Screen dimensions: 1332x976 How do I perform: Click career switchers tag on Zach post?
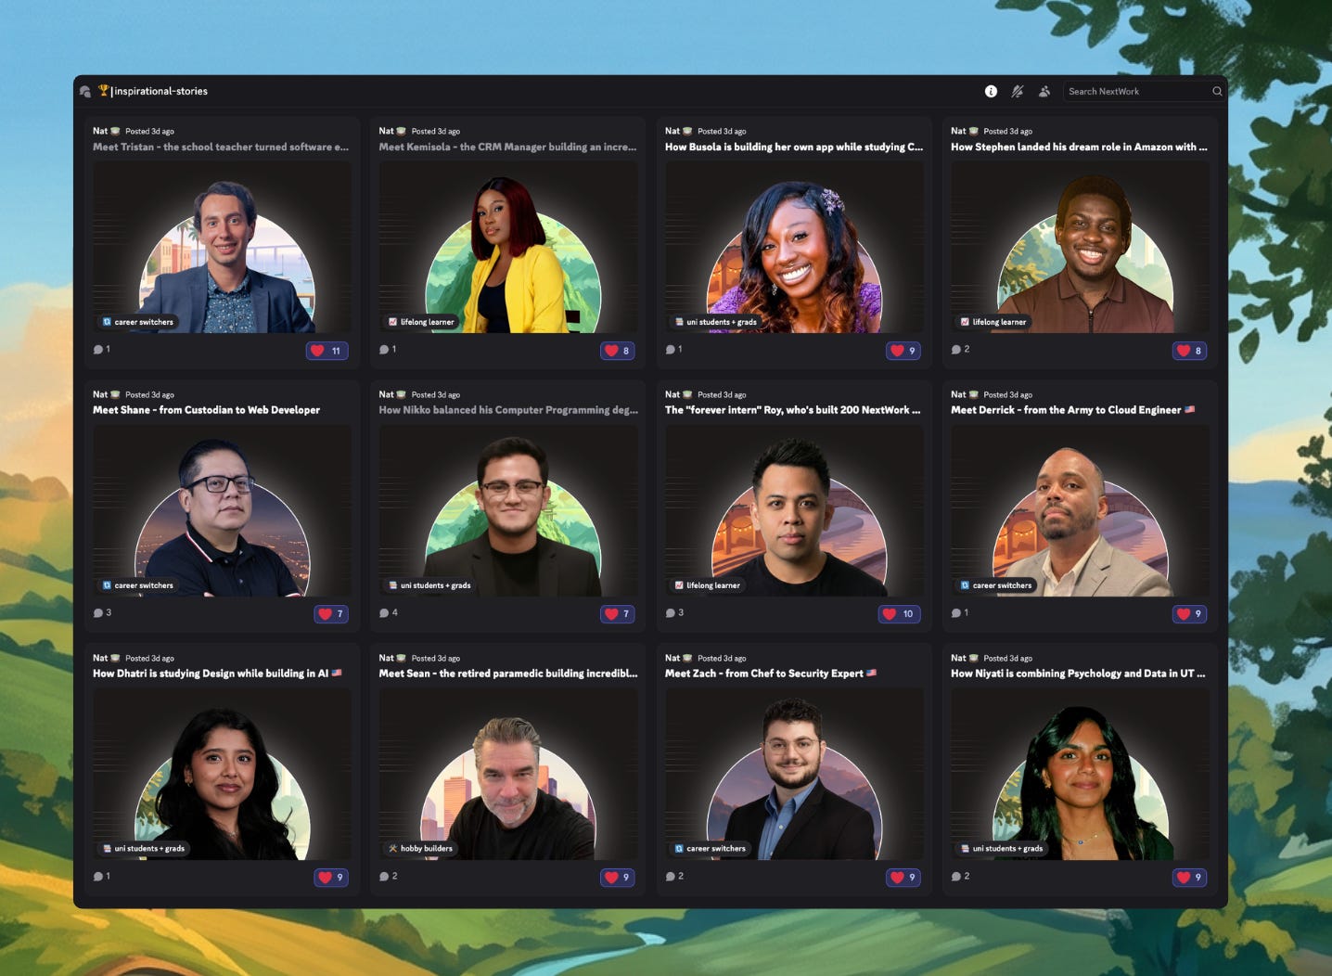pos(711,849)
